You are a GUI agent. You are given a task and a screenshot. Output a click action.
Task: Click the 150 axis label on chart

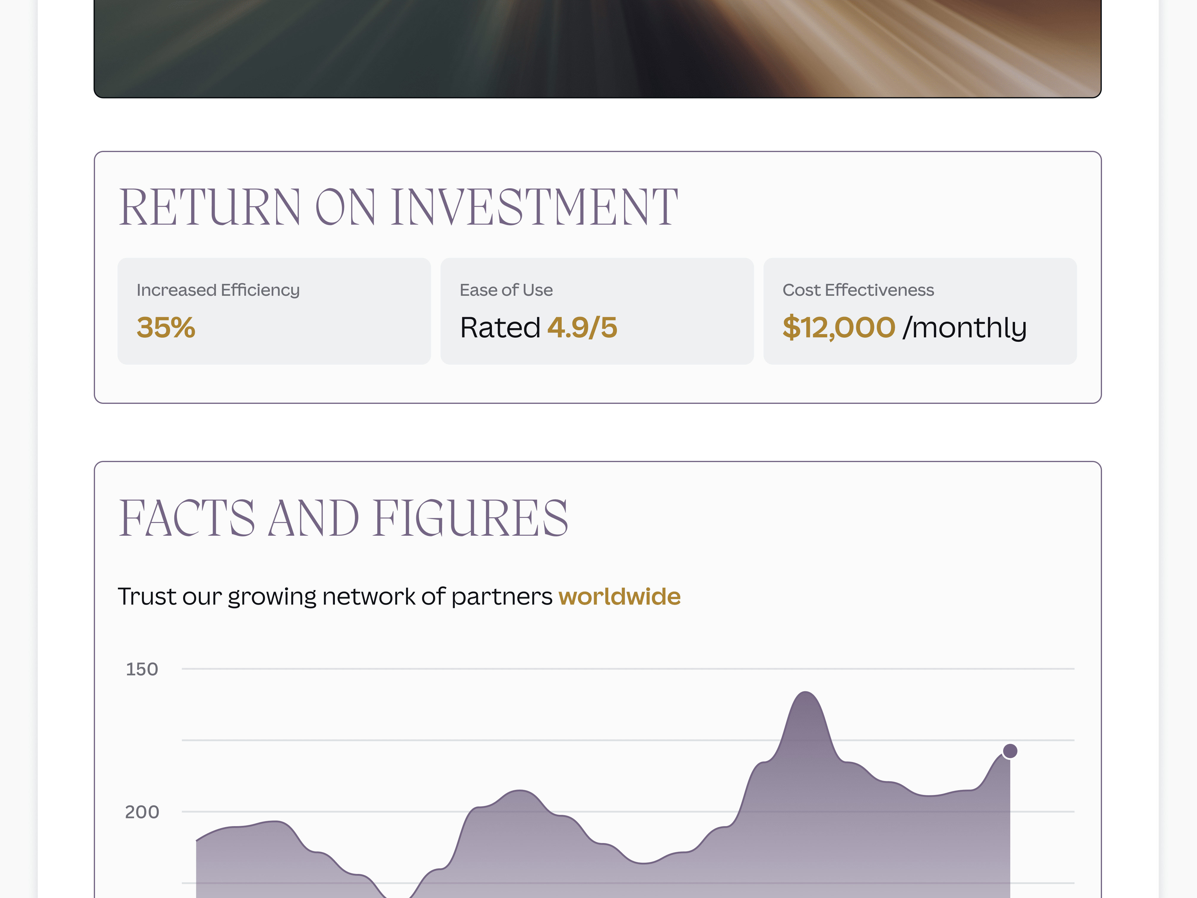142,669
